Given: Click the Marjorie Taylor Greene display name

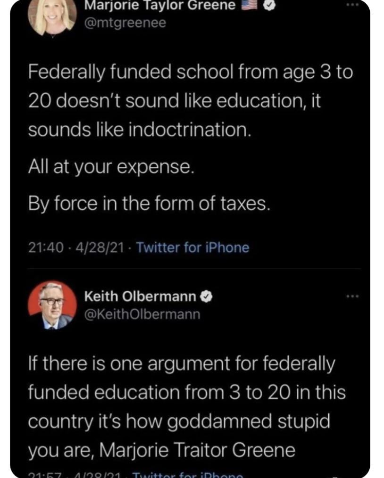Looking at the screenshot, I should pyautogui.click(x=160, y=6).
